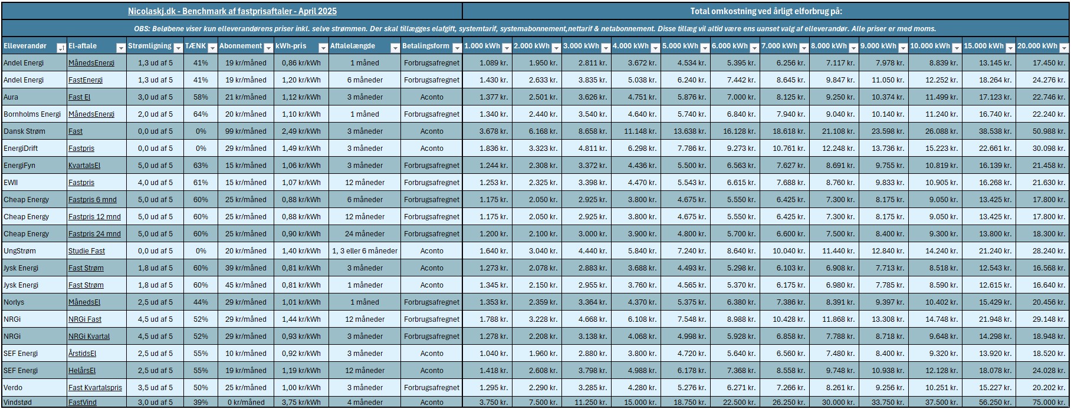
Task: Open EWII's Fastpris link
Action: (81, 183)
